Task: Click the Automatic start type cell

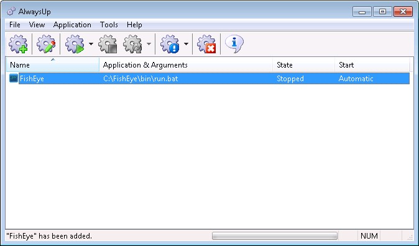Action: pyautogui.click(x=356, y=79)
